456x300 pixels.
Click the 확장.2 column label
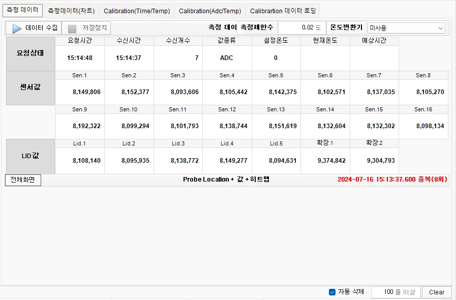374,143
